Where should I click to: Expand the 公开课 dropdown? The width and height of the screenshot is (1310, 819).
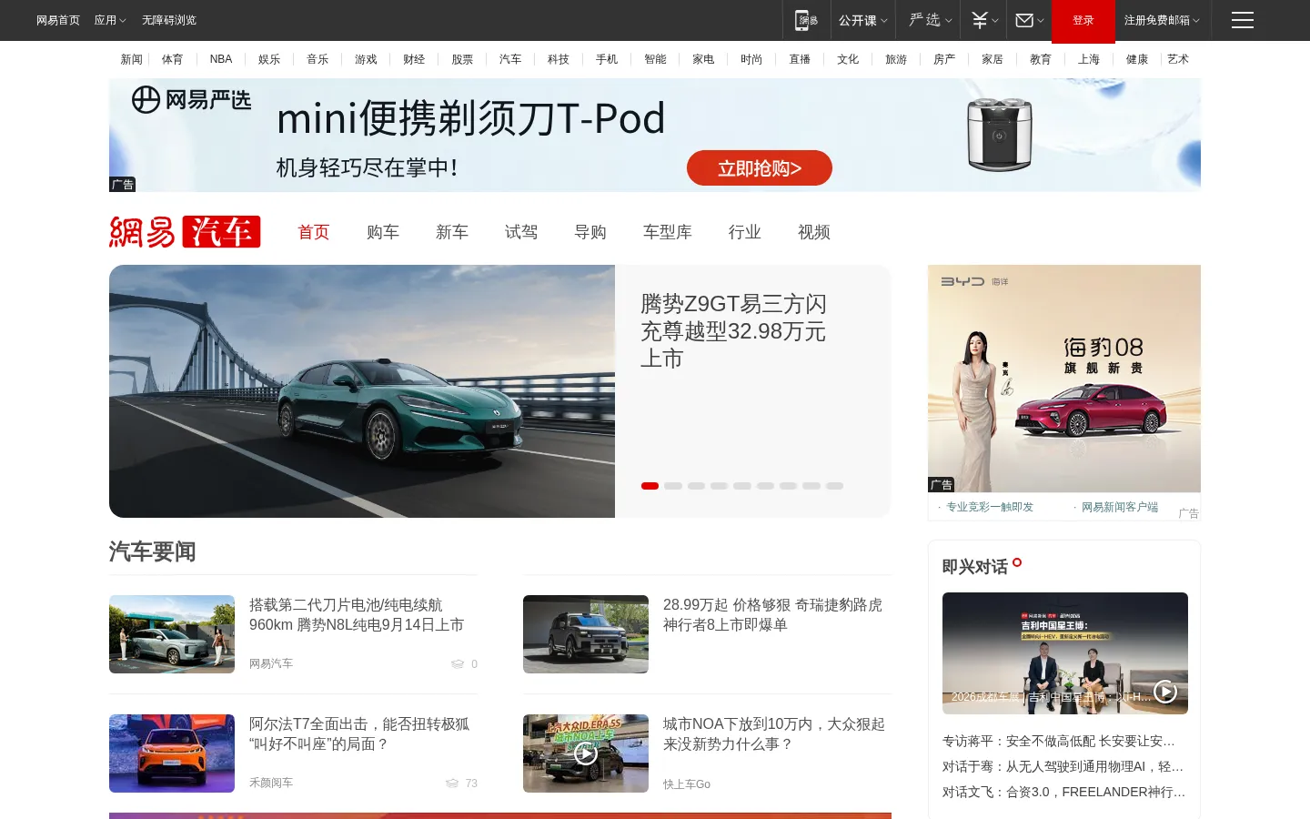[x=862, y=20]
